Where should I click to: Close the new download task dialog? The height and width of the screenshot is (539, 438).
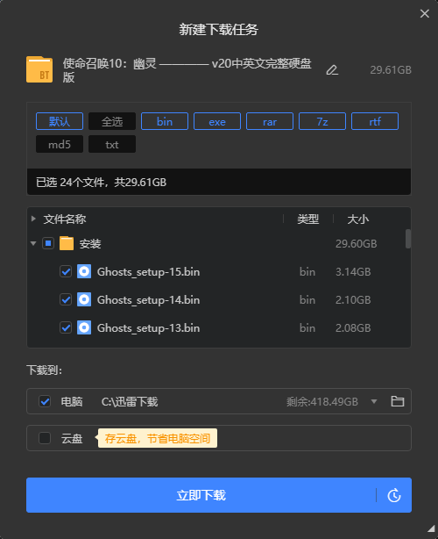tap(425, 13)
